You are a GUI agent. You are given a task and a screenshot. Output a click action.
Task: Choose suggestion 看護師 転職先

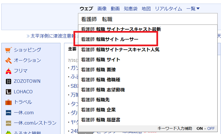(148, 100)
